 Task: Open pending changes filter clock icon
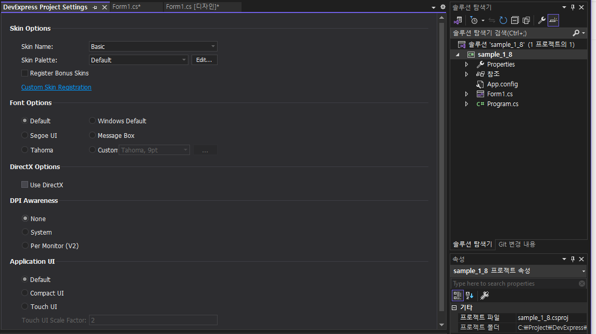(474, 20)
